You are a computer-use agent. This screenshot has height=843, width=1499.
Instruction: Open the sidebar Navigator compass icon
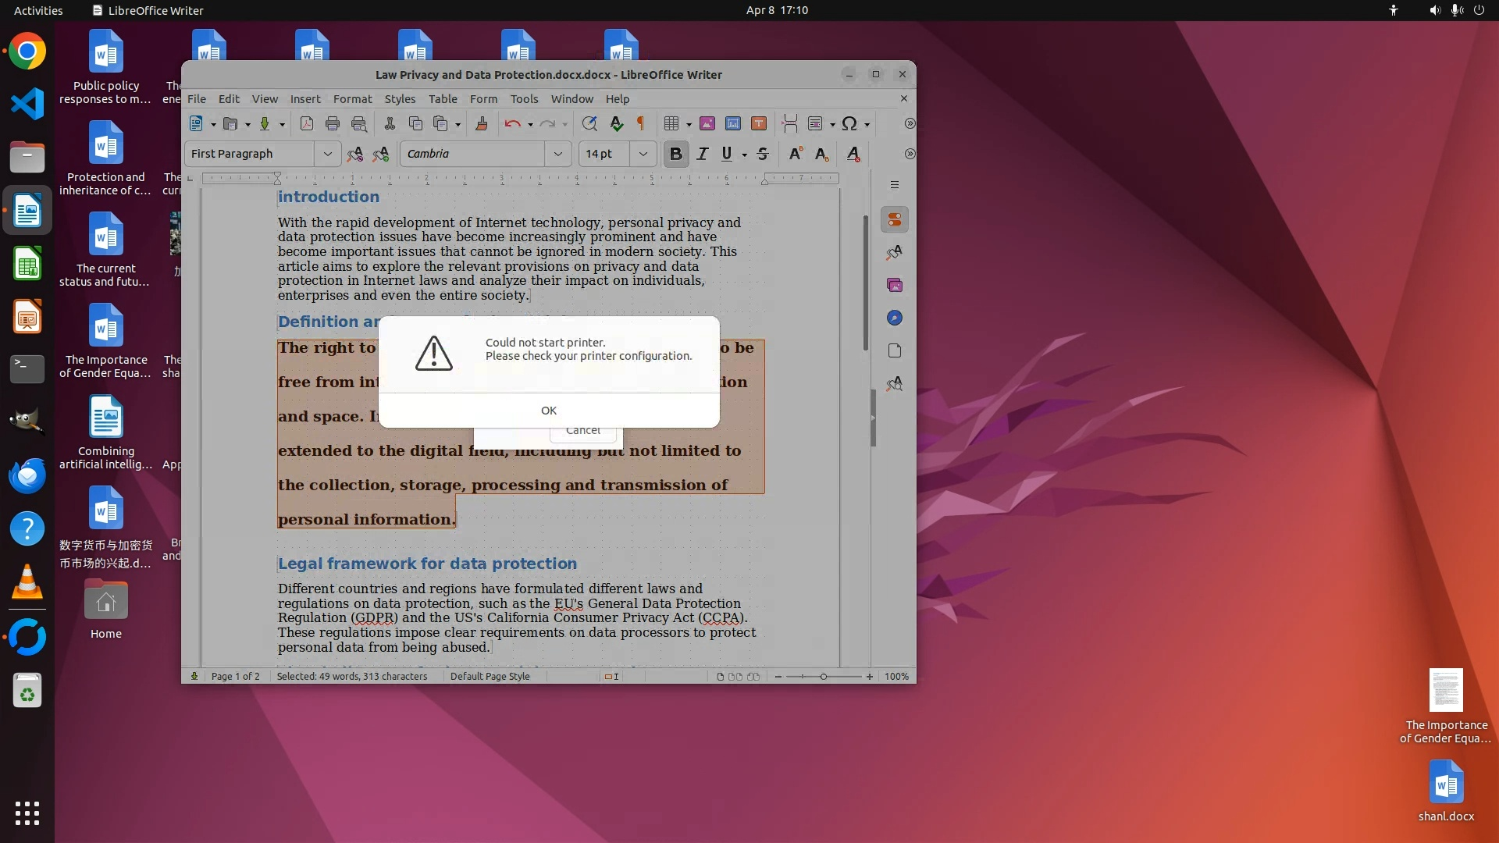click(895, 318)
